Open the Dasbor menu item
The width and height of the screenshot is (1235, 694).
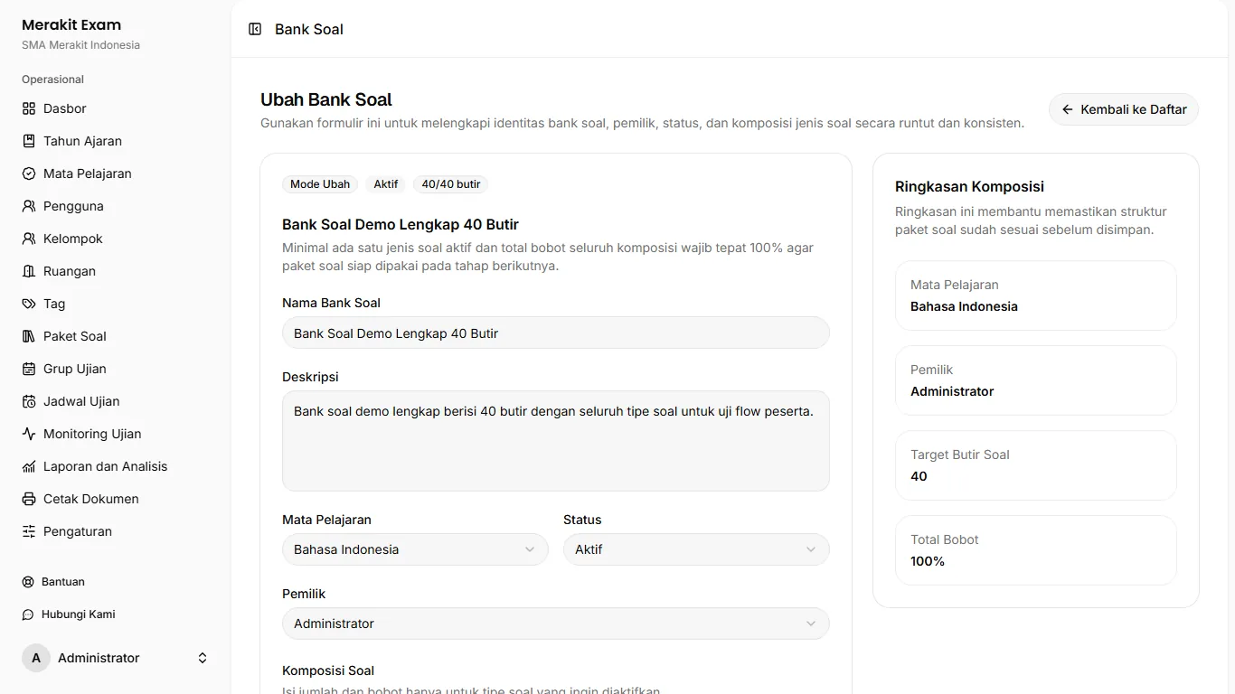116,108
